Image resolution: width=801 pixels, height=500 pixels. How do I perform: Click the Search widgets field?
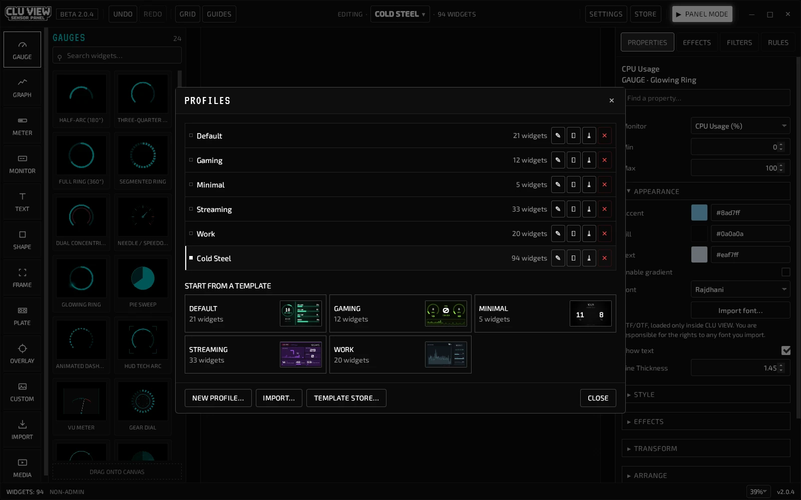point(117,55)
